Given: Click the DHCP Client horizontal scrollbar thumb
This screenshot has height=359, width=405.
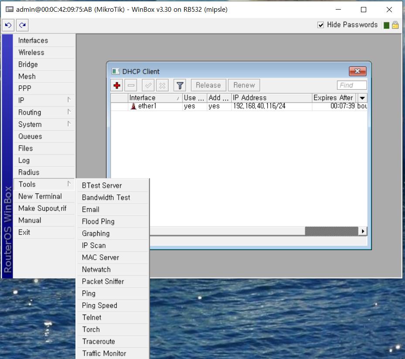Looking at the screenshot, I should [x=332, y=231].
